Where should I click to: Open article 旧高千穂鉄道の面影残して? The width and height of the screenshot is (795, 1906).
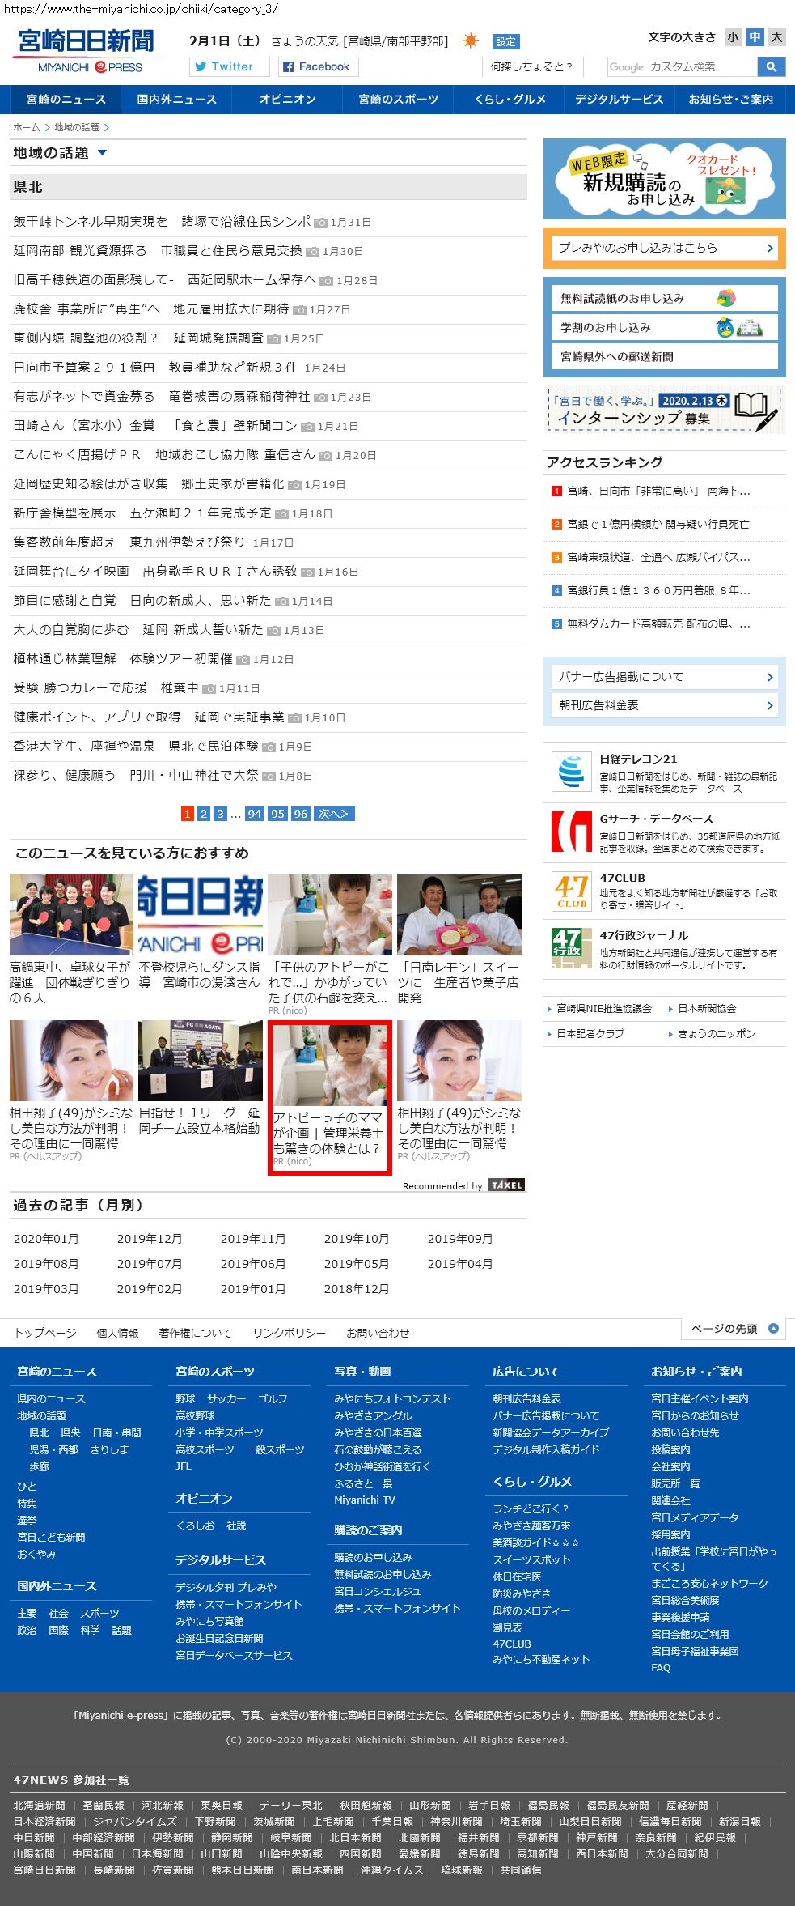(164, 280)
